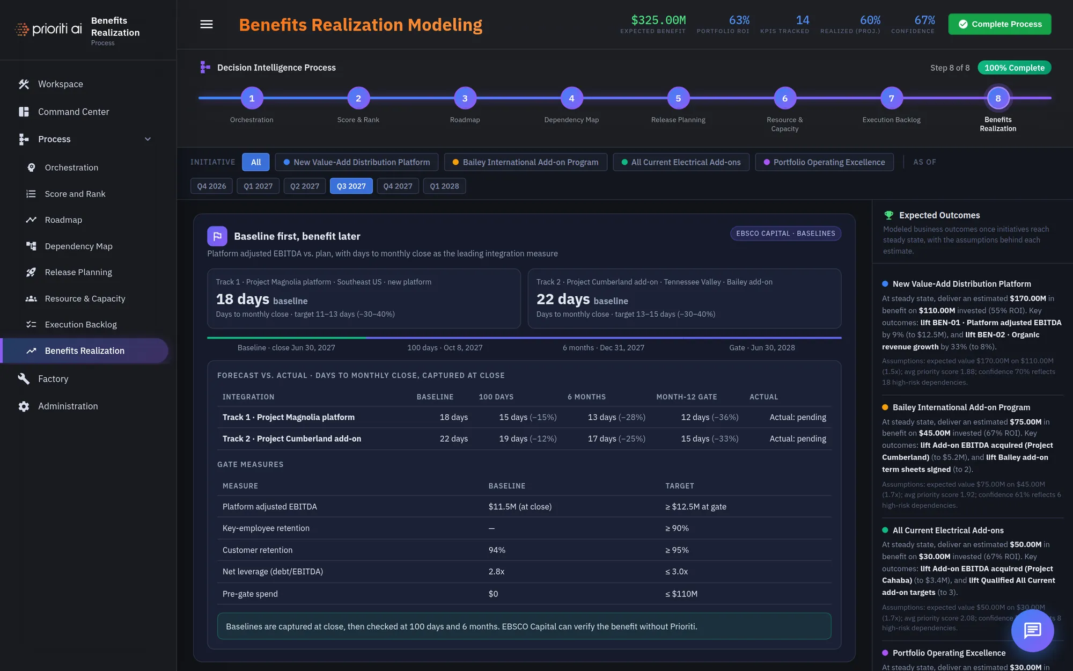Image resolution: width=1073 pixels, height=671 pixels.
Task: Filter by All Current Electrical Add-ons
Action: [681, 162]
